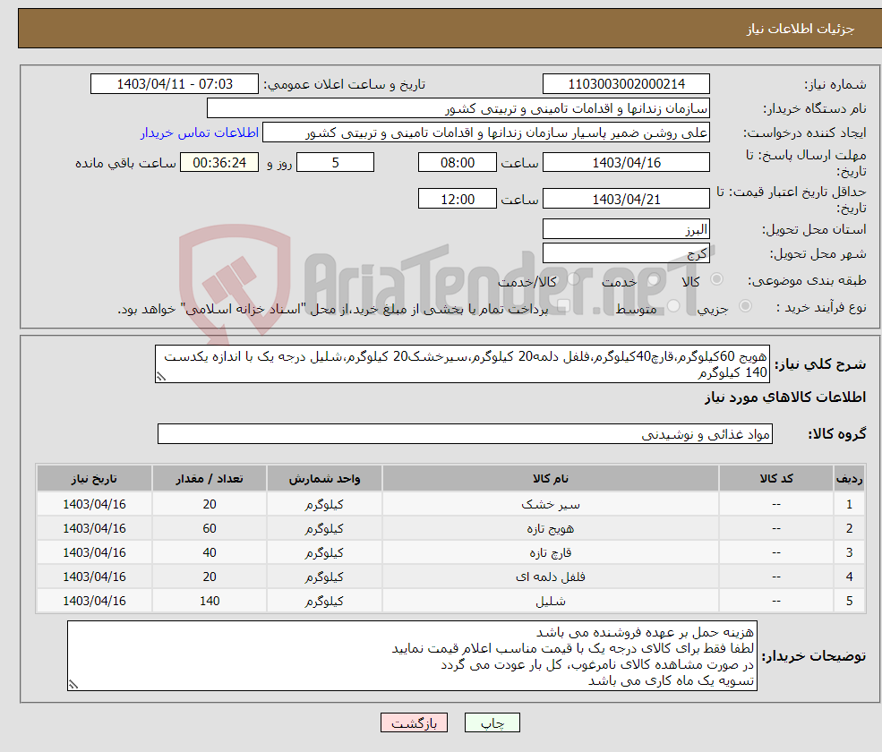The width and height of the screenshot is (882, 752).
Task: Click the announcement date field 1403/04/11 - 07:03
Action: click(x=175, y=84)
